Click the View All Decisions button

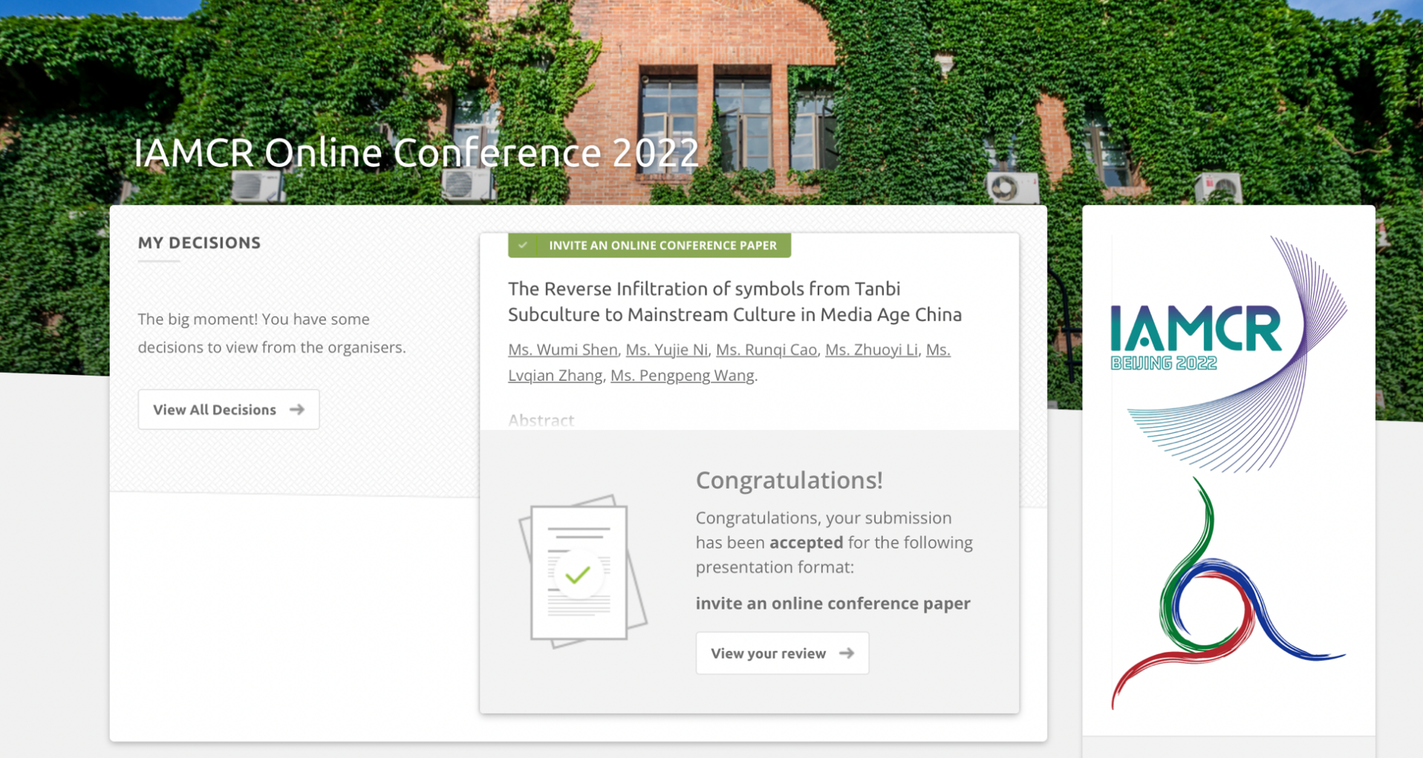coord(228,409)
